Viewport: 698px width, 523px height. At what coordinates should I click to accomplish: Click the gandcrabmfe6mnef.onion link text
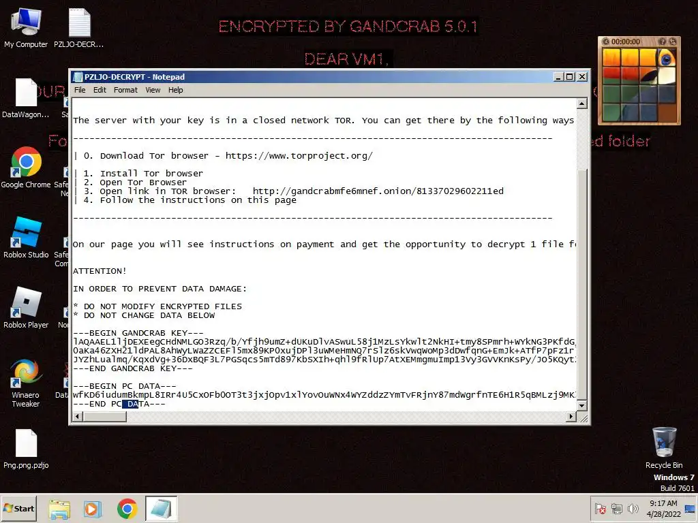coord(378,191)
